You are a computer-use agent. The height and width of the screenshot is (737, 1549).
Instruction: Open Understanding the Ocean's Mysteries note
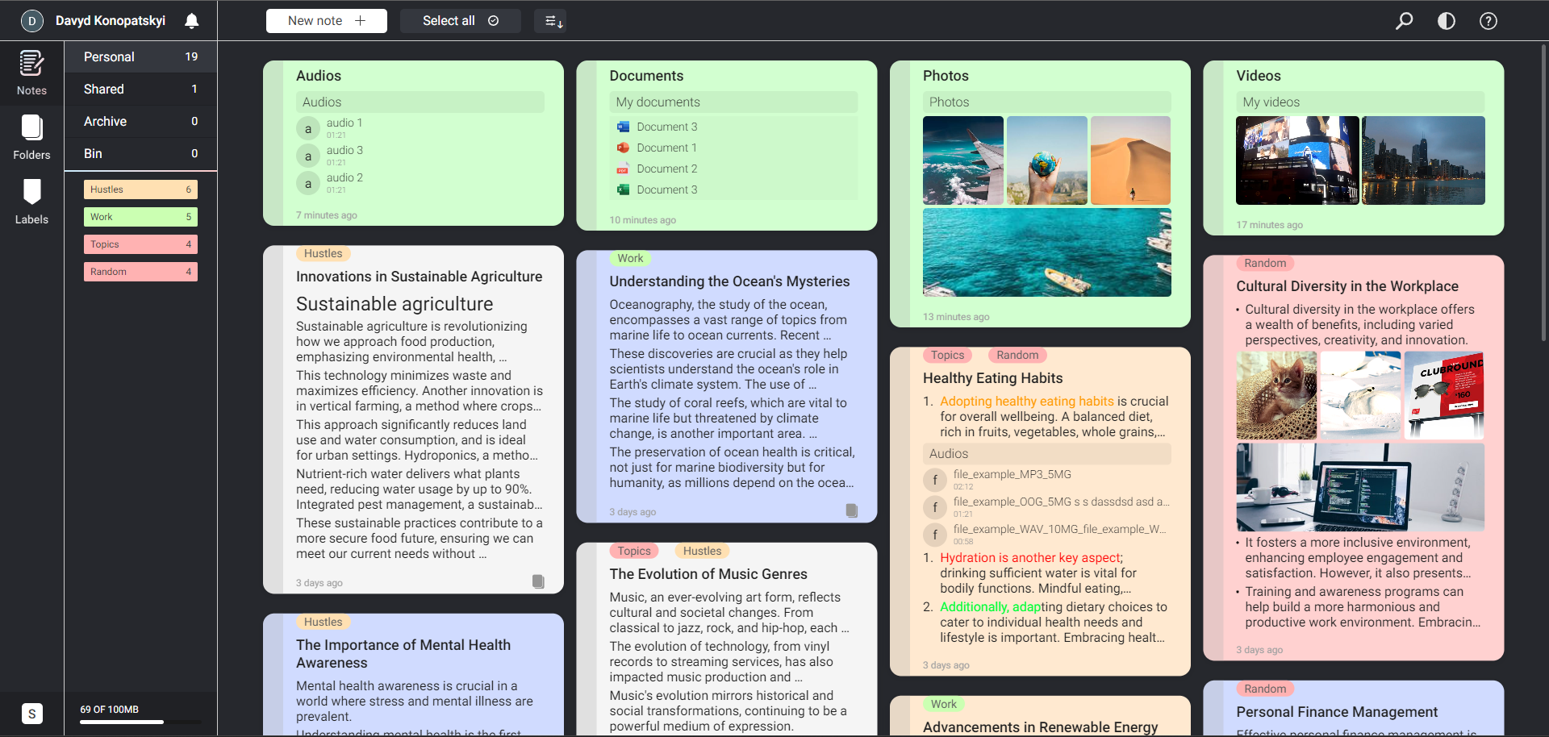[x=729, y=281]
